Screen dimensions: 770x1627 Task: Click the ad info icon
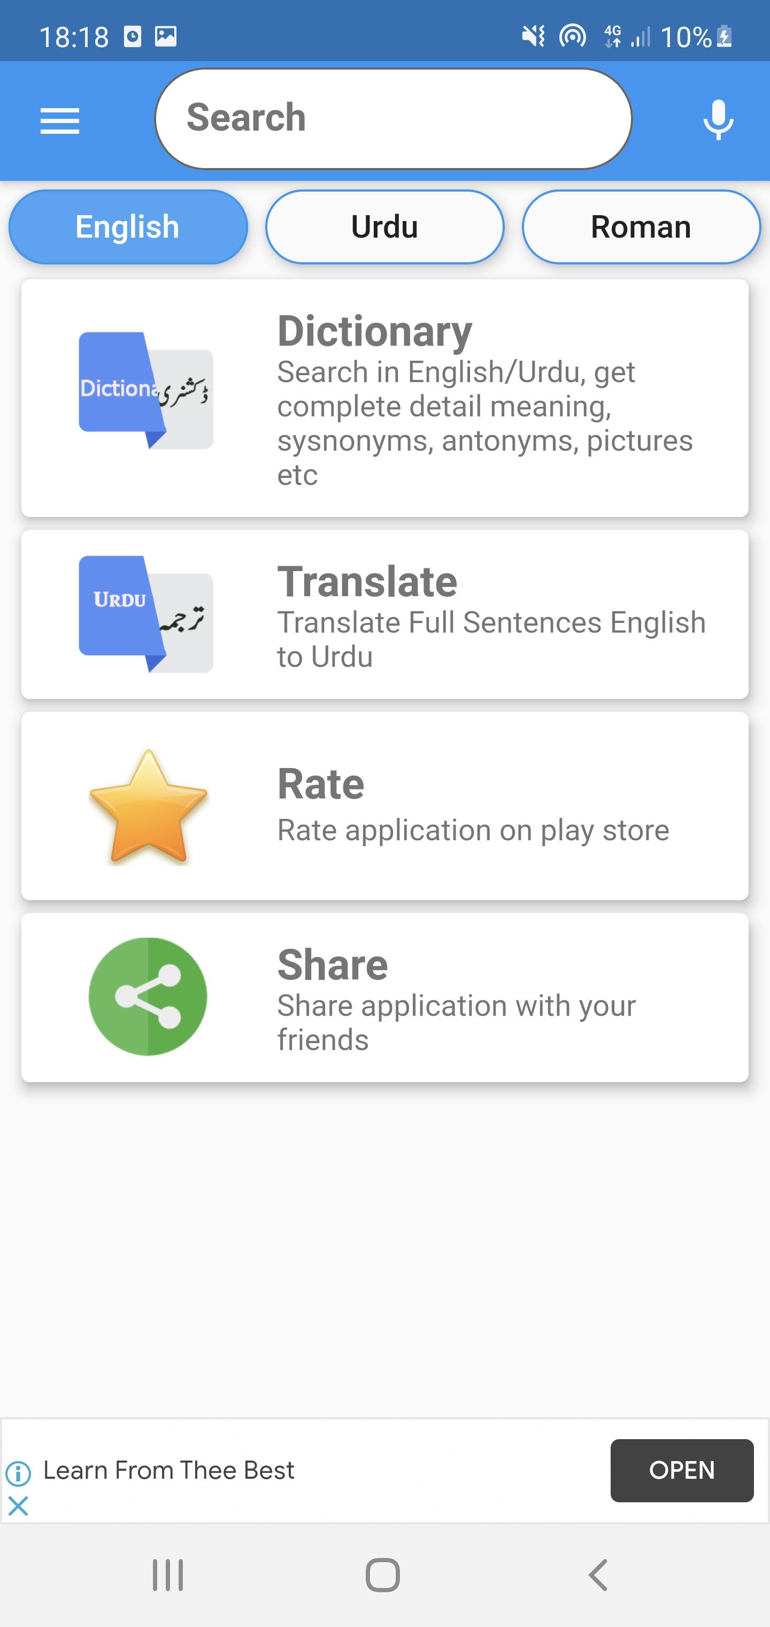tap(18, 1473)
